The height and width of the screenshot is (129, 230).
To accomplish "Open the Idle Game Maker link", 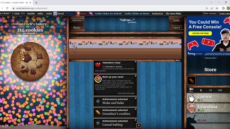I will pyautogui.click(x=173, y=14).
